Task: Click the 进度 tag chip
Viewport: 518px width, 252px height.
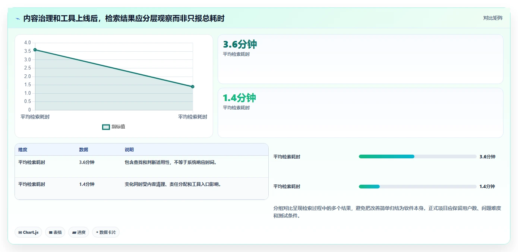Action: point(79,232)
